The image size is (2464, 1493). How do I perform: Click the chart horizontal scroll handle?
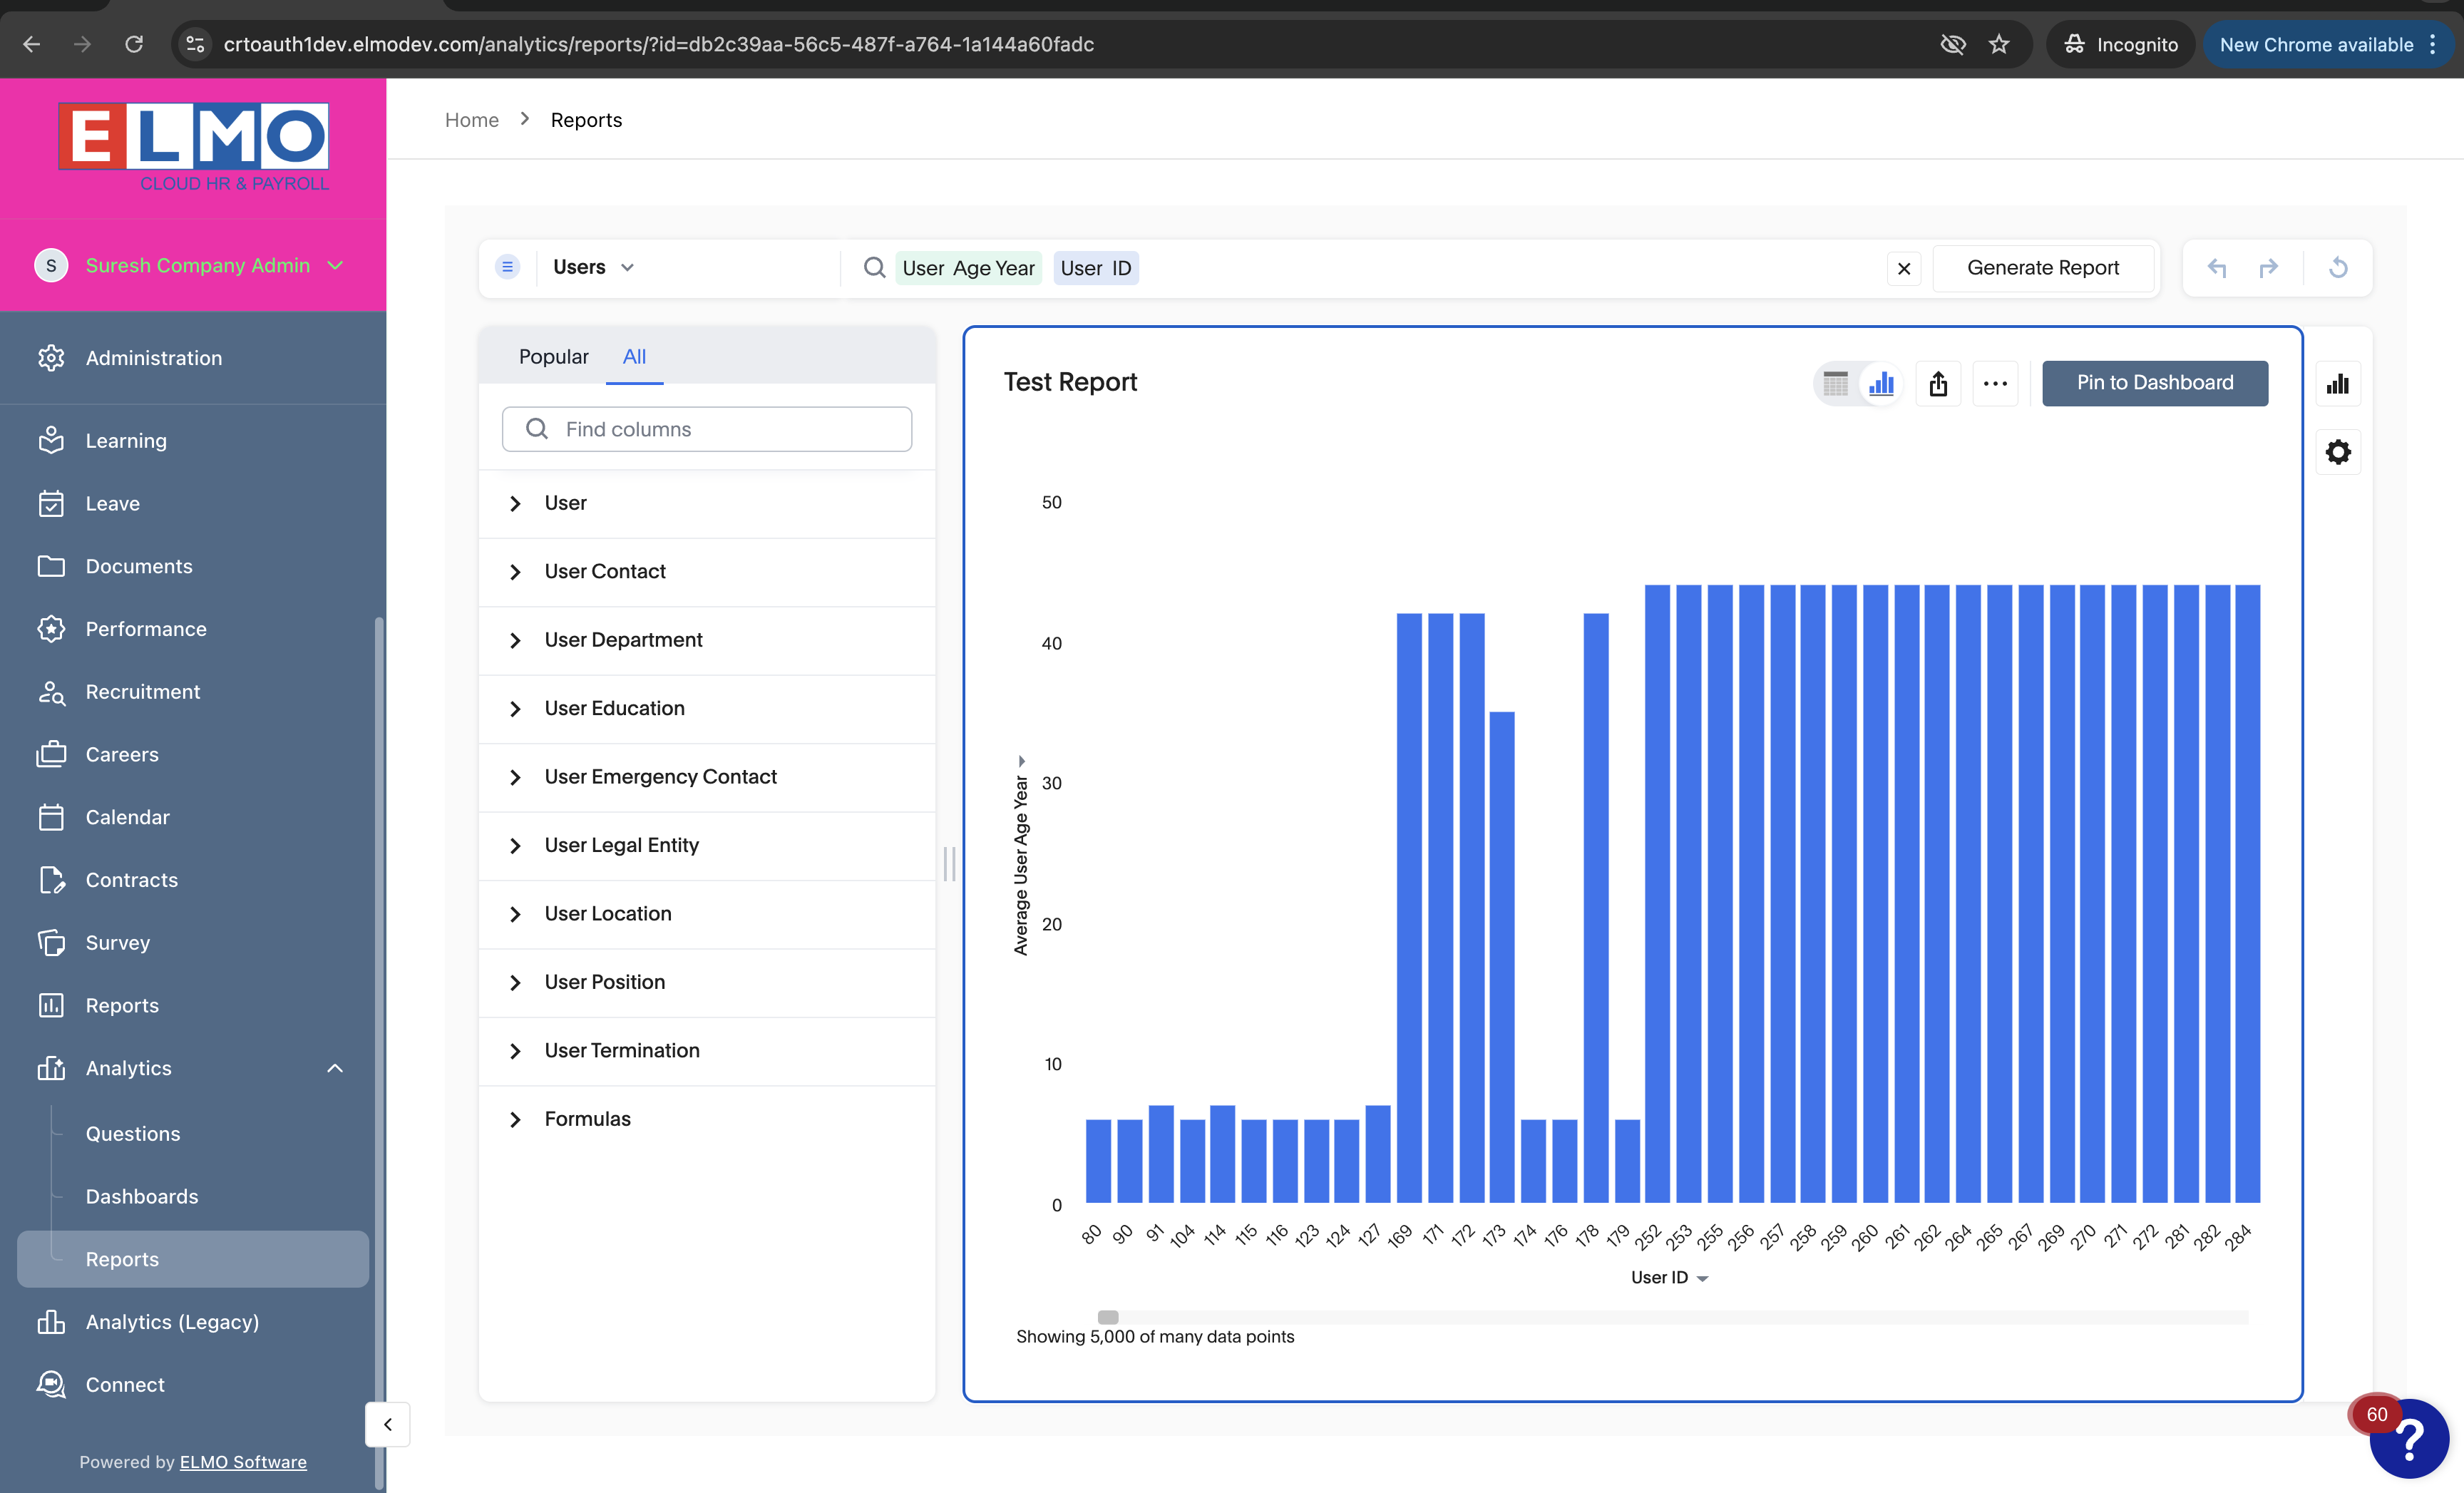coord(1108,1318)
